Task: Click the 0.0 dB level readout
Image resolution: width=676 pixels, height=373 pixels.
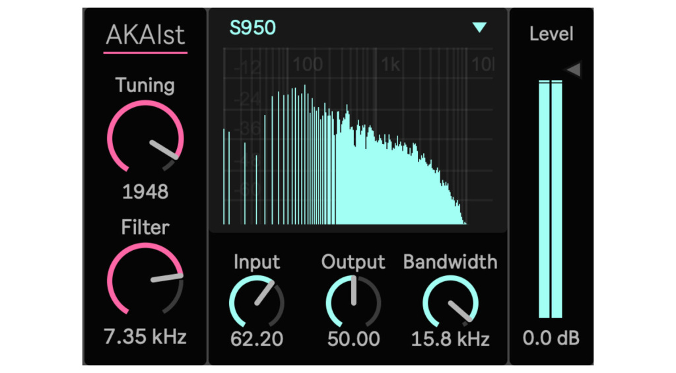Action: click(551, 338)
